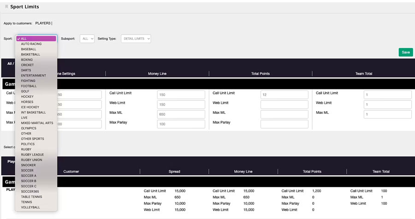Pick BOXING from the sport list

(27, 60)
